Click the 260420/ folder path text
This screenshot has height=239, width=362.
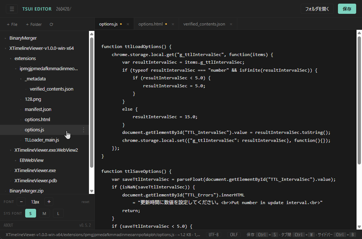(x=63, y=9)
